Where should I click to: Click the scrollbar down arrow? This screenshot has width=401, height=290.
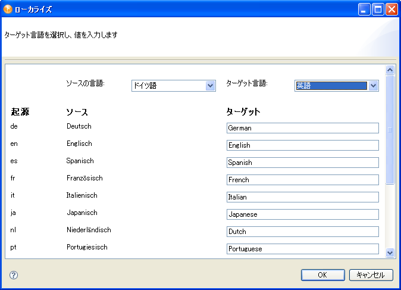coord(390,252)
